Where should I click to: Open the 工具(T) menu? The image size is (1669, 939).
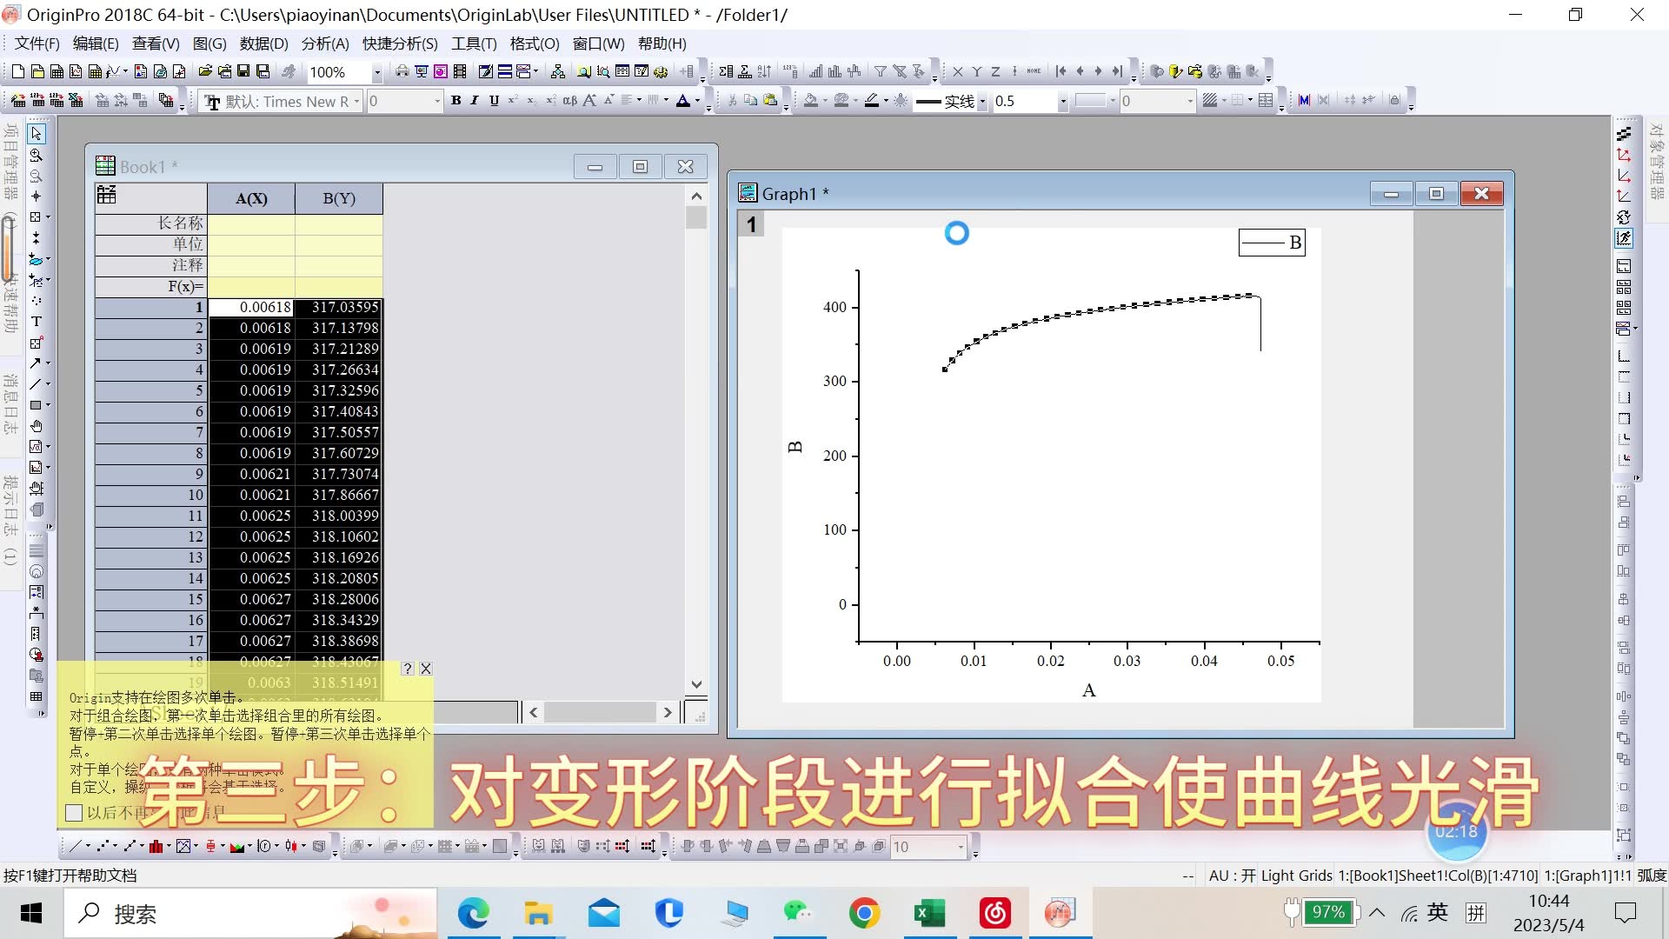tap(474, 43)
